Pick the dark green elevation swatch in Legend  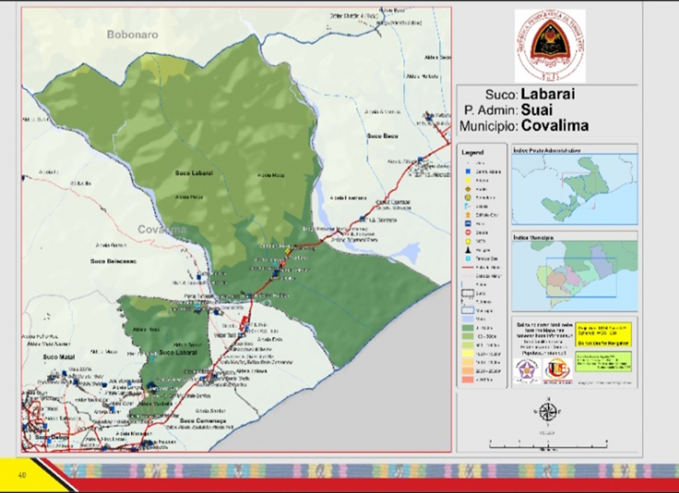coord(468,327)
